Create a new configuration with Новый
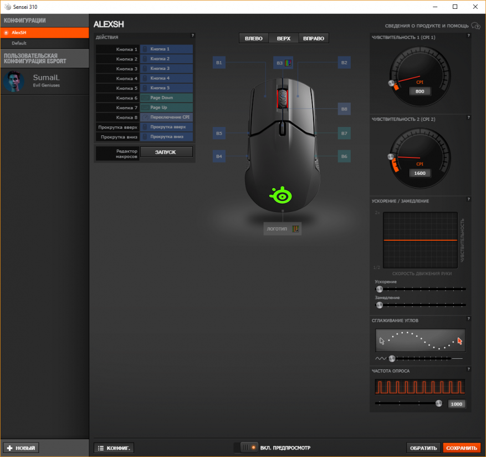 (21, 448)
